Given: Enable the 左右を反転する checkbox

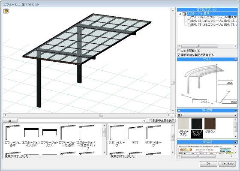Looking at the screenshot, I should point(179,51).
